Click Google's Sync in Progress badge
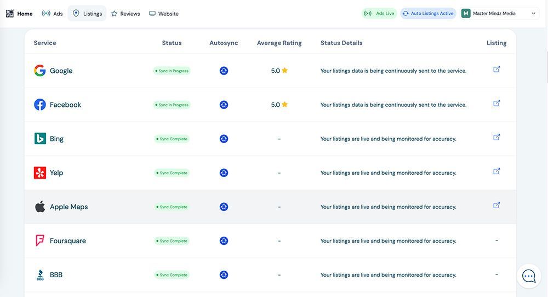Screen dimensions: 548x297 172,71
